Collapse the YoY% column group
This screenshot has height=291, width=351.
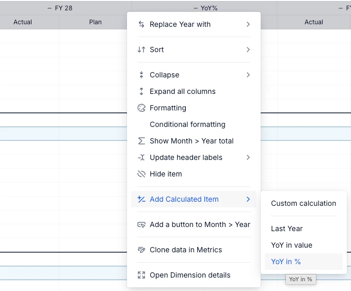(x=196, y=8)
